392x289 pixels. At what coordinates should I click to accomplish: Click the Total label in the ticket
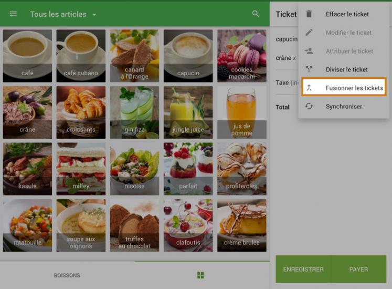282,107
